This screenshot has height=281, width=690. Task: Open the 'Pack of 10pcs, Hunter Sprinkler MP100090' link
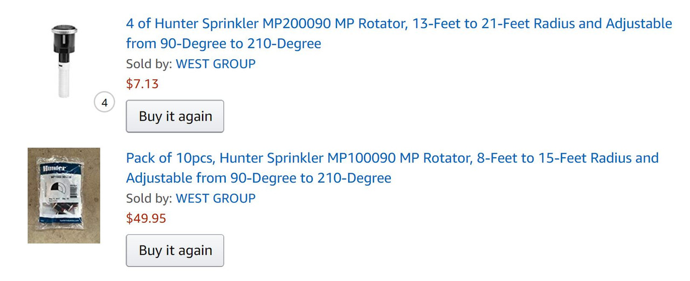392,168
